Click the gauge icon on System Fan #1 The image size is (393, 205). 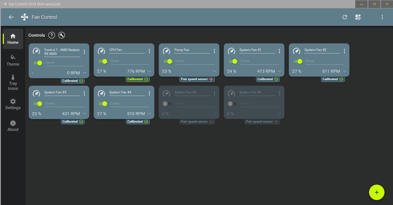[232, 51]
